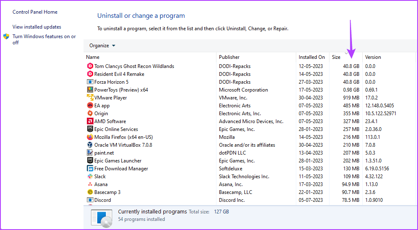
Task: Click the Free Download Manager icon
Action: click(90, 169)
